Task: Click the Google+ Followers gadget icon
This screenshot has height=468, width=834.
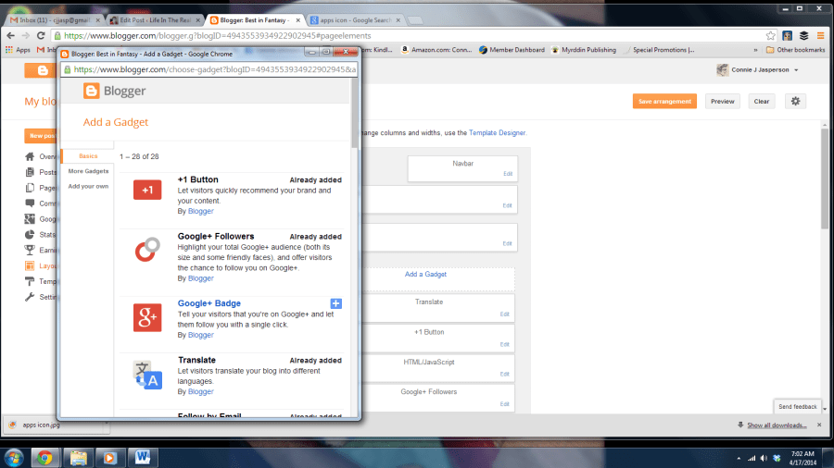Action: coord(147,252)
